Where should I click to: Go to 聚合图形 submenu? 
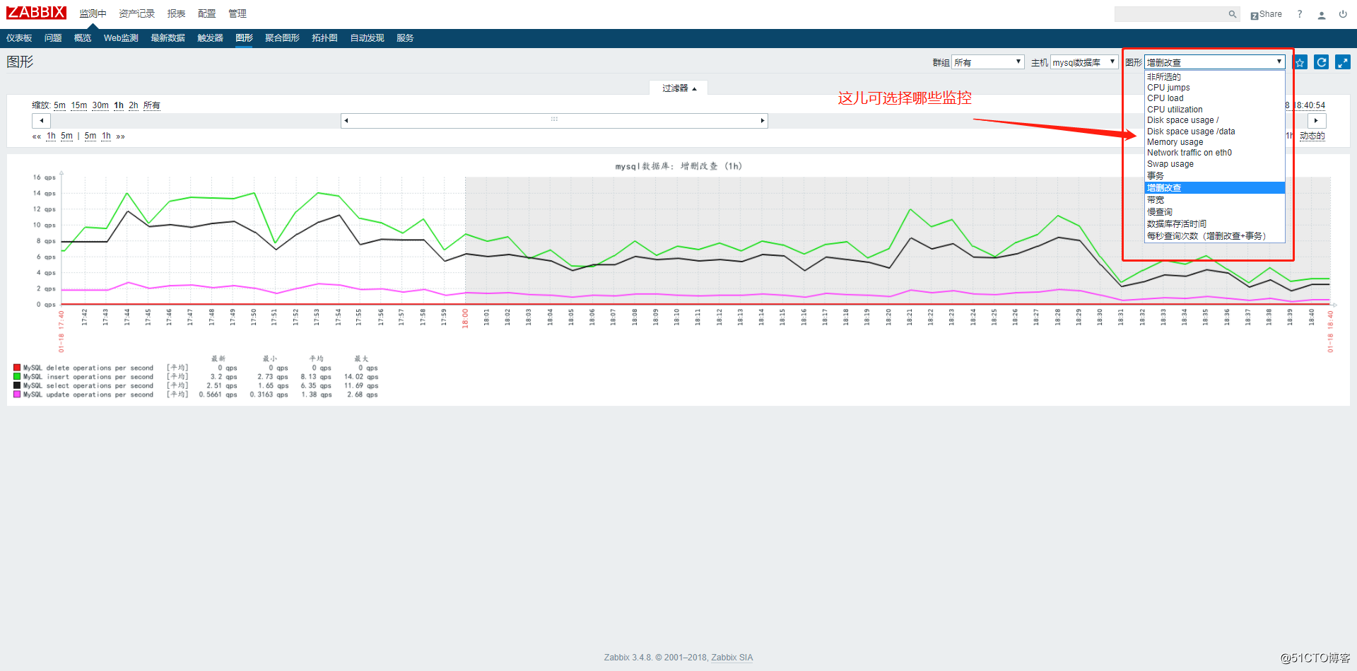tap(282, 38)
